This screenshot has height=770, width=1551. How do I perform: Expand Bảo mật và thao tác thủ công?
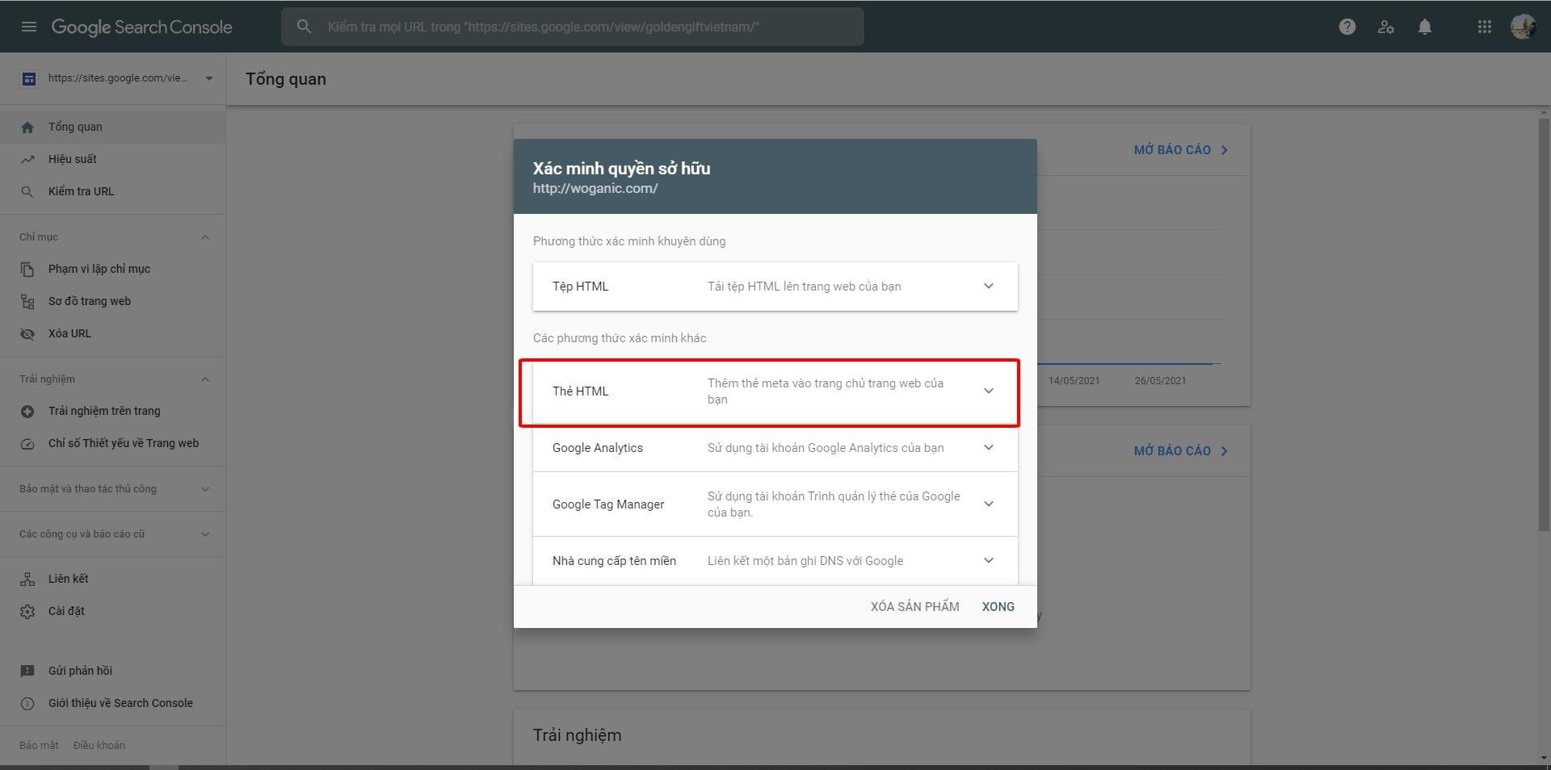pos(205,489)
